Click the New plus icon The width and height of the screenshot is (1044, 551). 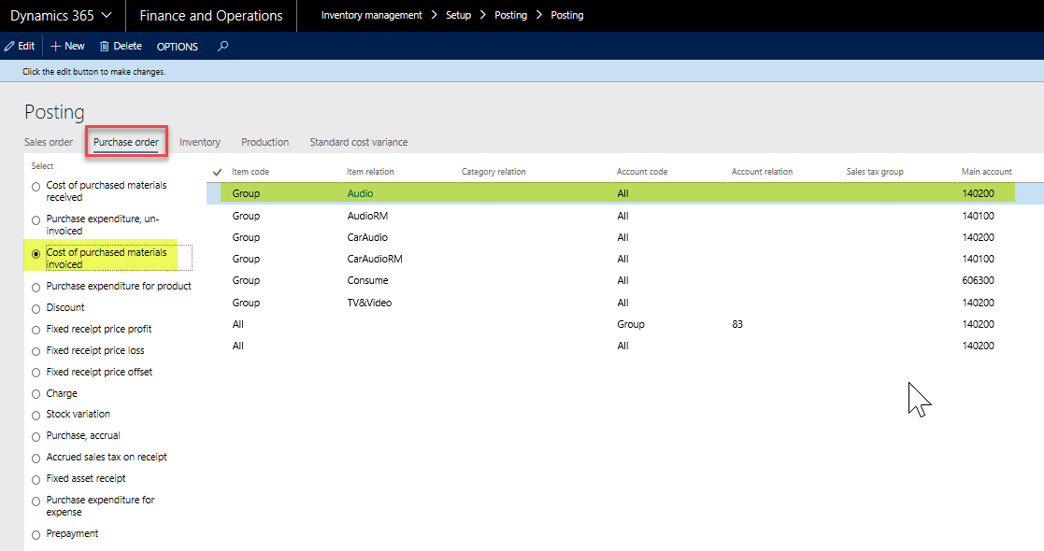56,46
